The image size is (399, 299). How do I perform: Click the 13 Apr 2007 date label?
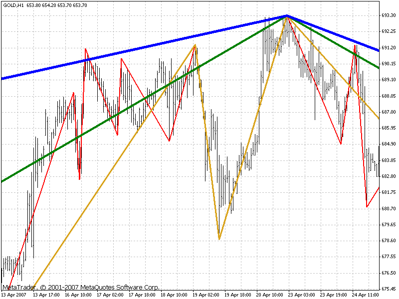pos(14,295)
